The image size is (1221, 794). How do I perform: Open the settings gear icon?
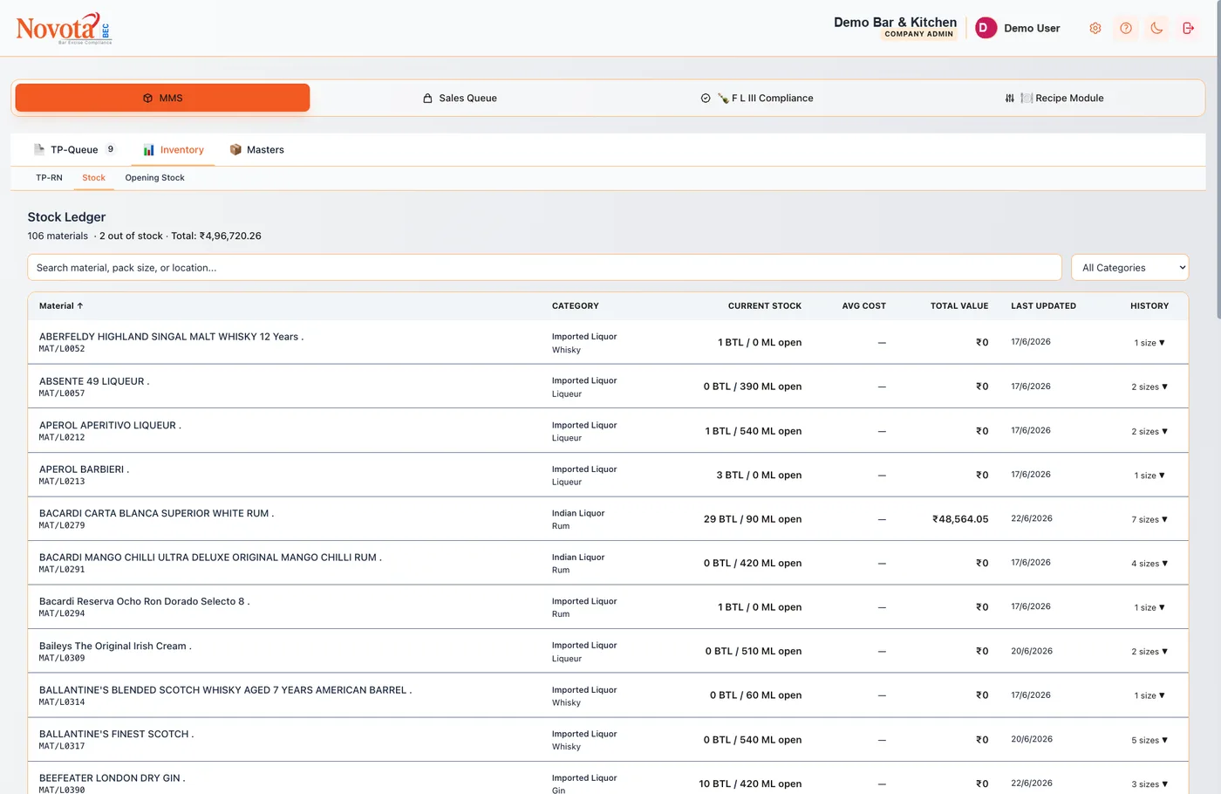click(1095, 28)
